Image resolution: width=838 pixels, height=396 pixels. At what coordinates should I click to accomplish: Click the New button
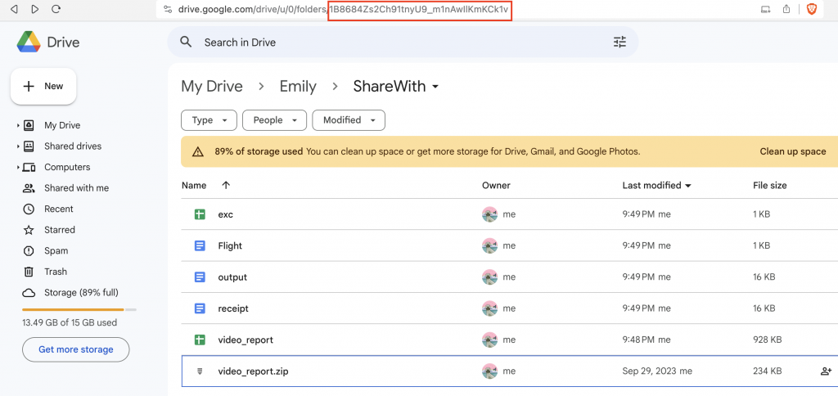click(43, 86)
